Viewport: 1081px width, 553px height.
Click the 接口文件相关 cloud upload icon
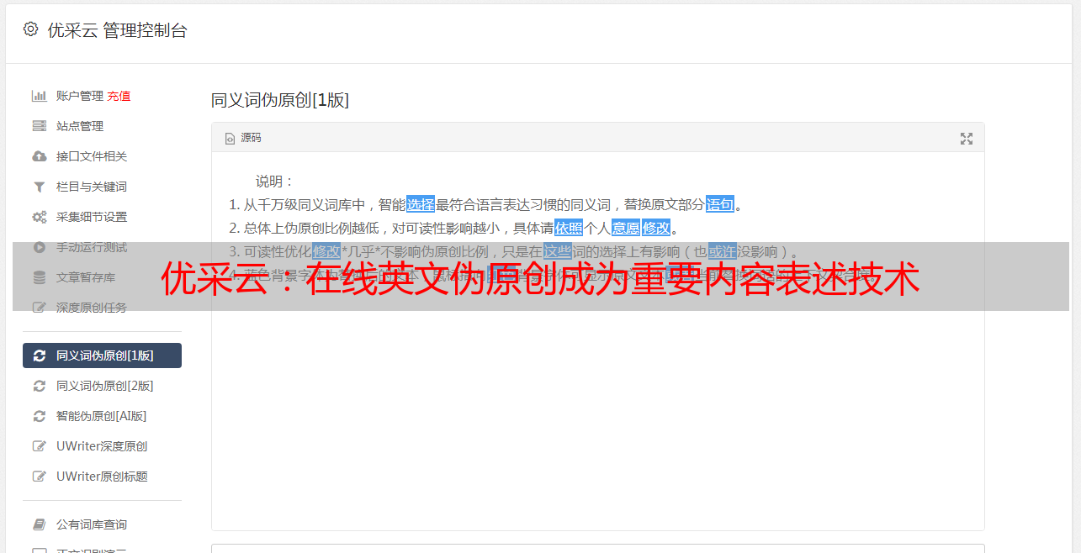pyautogui.click(x=39, y=156)
